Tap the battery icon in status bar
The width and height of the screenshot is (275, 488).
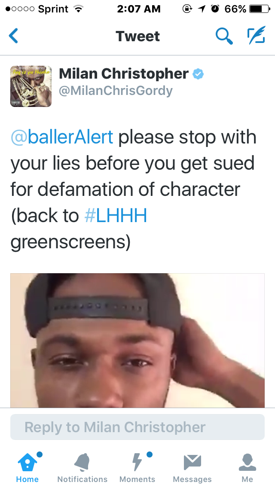point(260,9)
